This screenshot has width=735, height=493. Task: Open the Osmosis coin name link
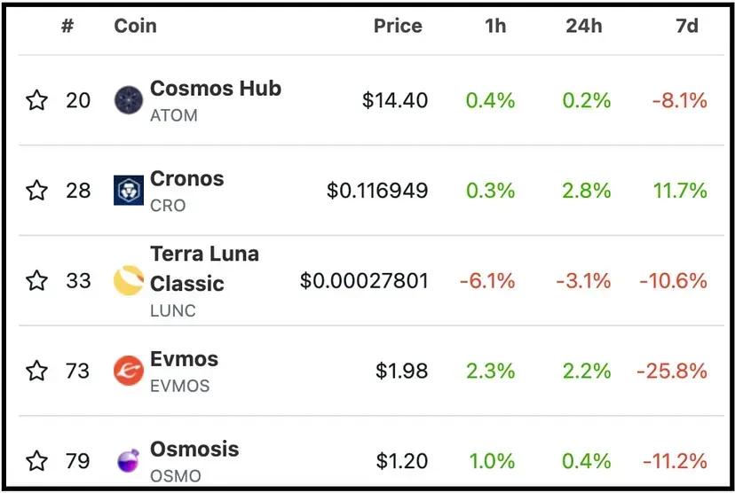[194, 449]
